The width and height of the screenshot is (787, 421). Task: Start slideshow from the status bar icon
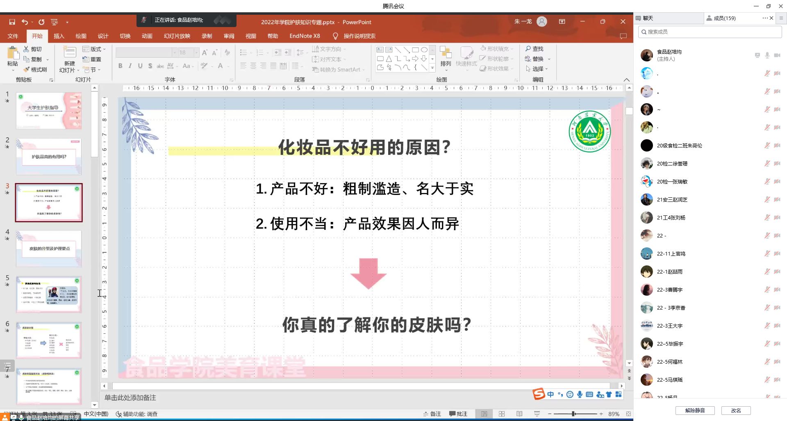(x=537, y=414)
